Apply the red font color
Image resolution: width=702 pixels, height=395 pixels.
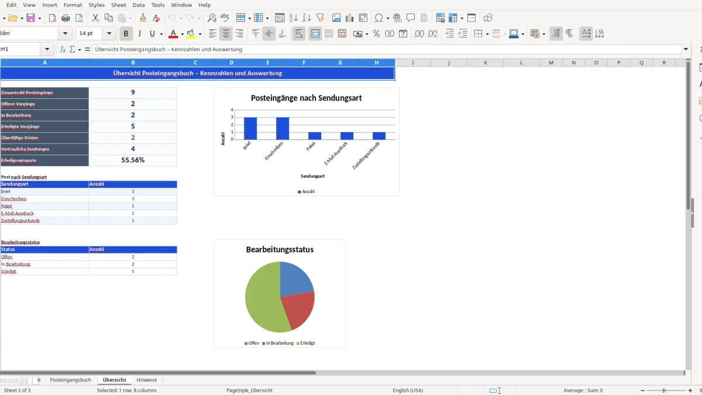(173, 34)
